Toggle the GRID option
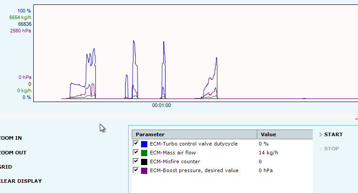This screenshot has height=193, width=358. pos(6,167)
